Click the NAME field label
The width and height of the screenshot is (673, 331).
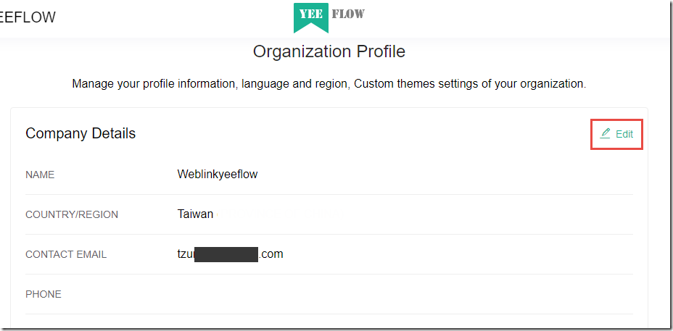pos(40,175)
